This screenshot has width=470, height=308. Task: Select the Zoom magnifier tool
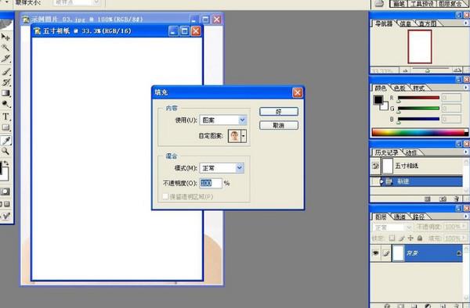point(5,151)
